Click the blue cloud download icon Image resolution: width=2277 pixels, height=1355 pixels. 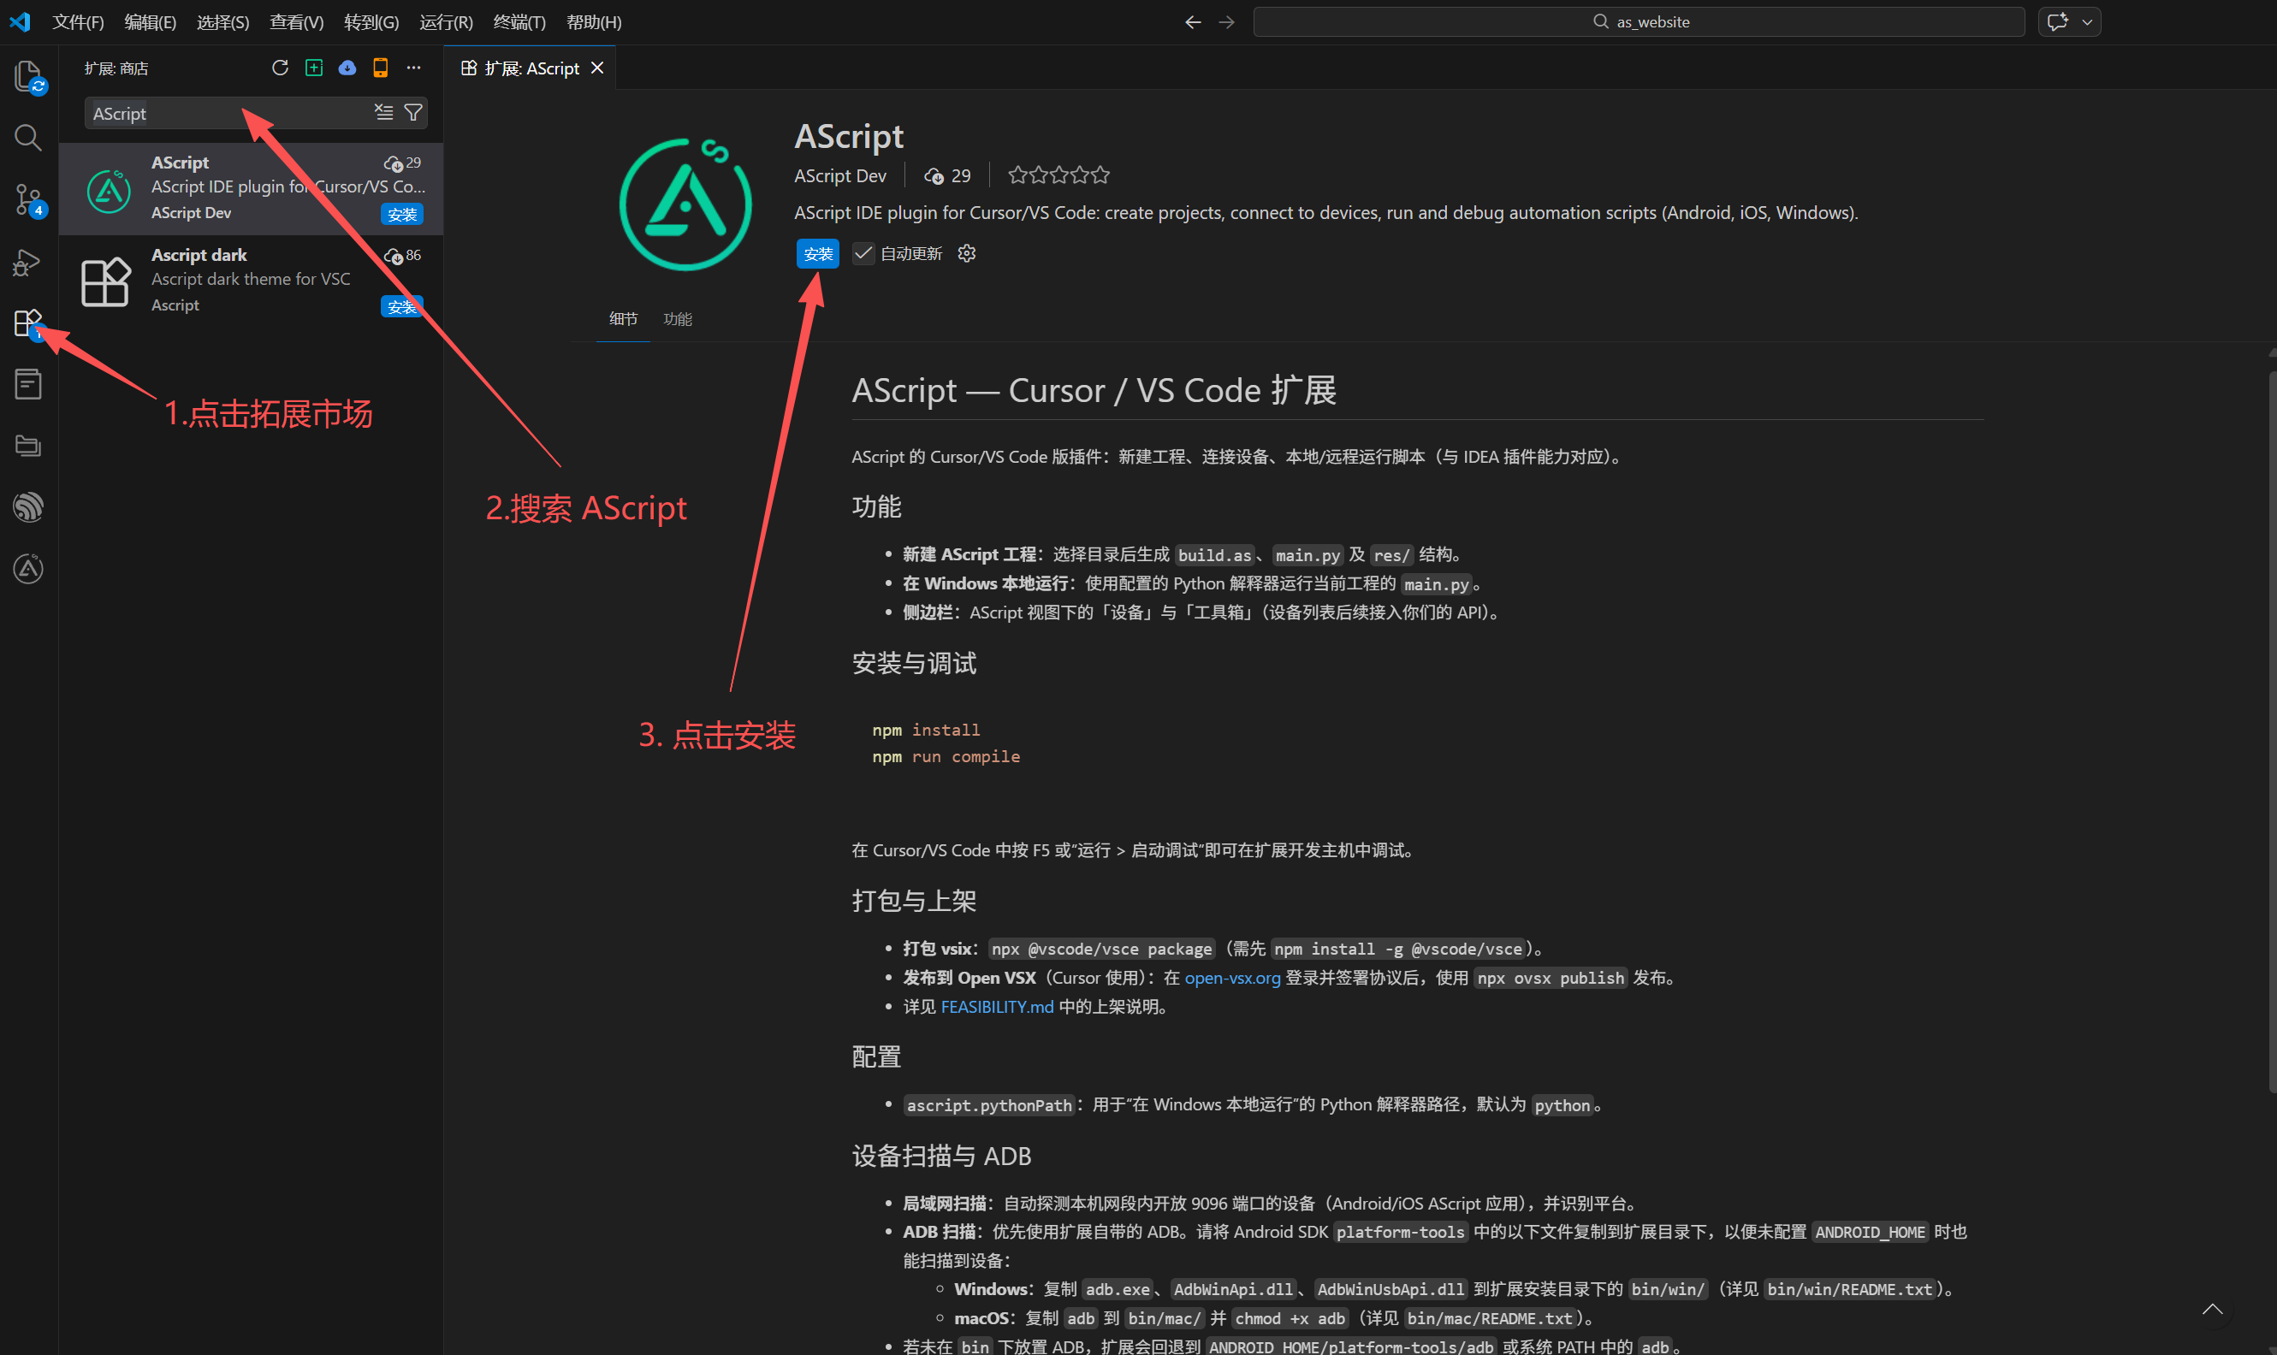(x=347, y=68)
